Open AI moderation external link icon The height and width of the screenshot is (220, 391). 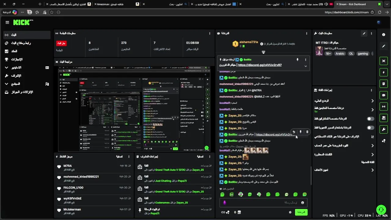372,137
